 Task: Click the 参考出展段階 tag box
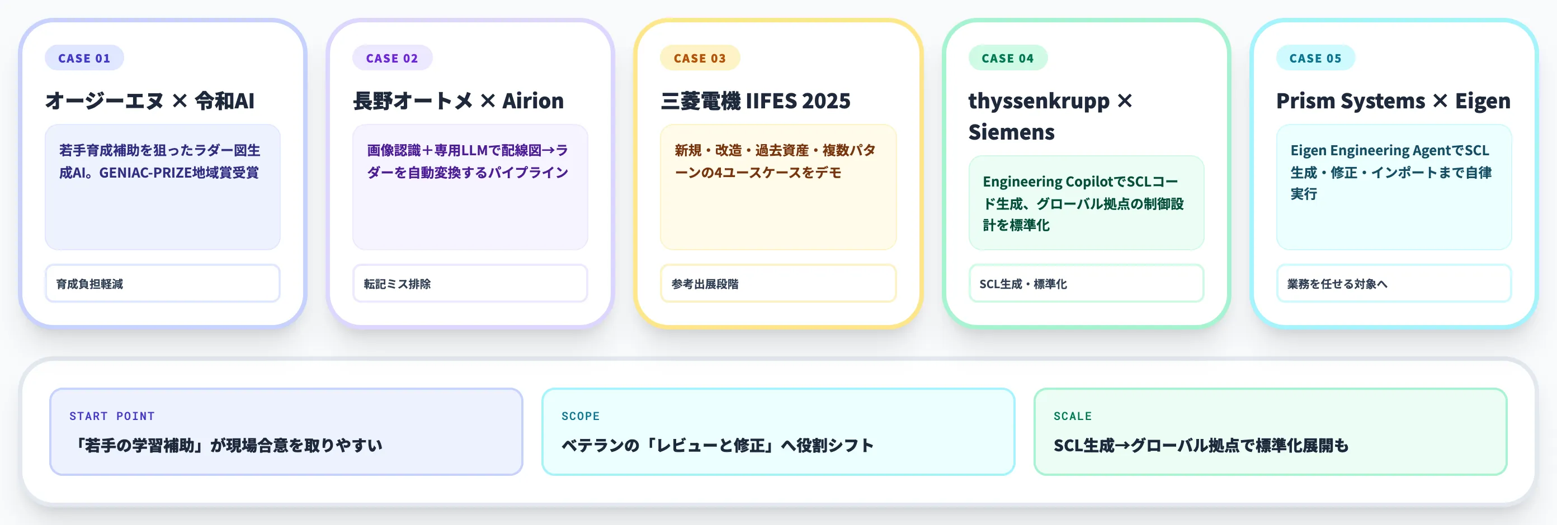(x=778, y=283)
